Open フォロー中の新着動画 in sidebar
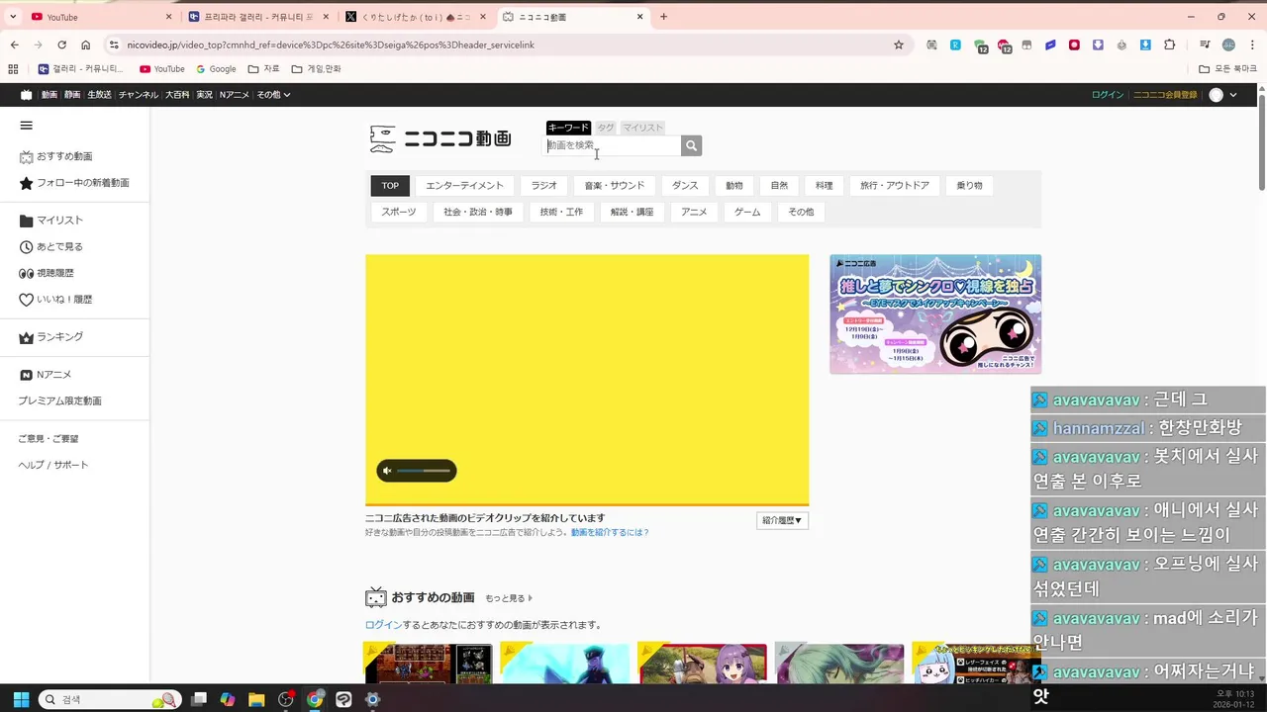Image resolution: width=1267 pixels, height=712 pixels. point(74,183)
